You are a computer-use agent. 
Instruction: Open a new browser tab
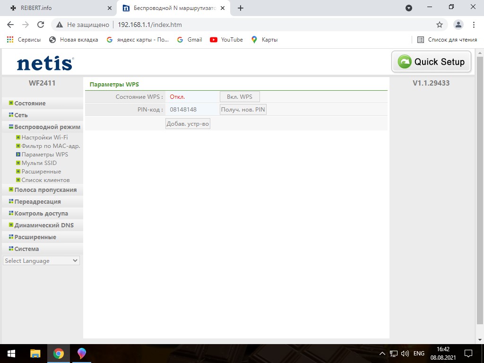coord(241,9)
